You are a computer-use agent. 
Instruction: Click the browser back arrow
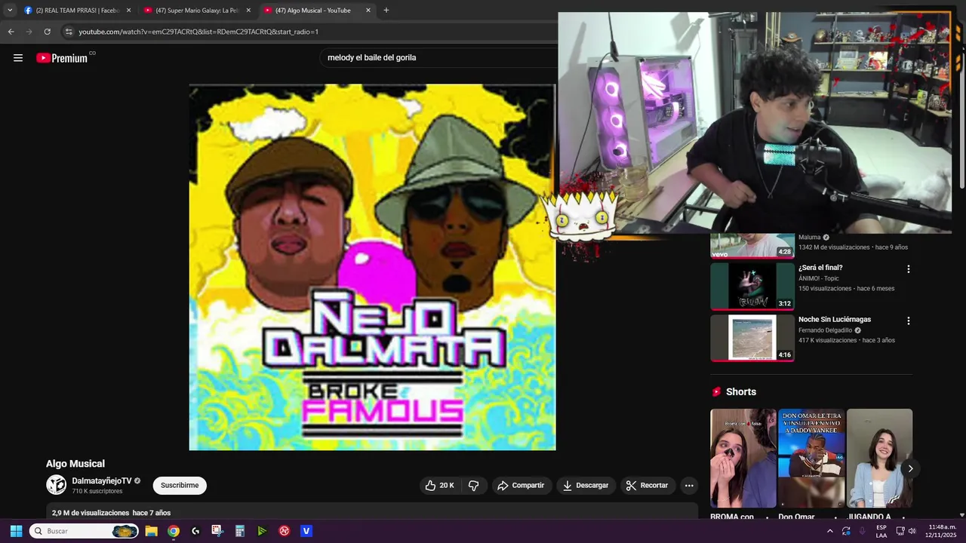coord(11,32)
